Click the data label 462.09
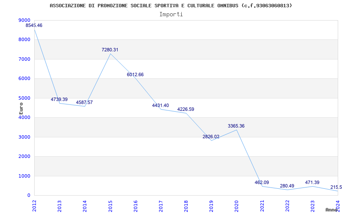 point(262,183)
